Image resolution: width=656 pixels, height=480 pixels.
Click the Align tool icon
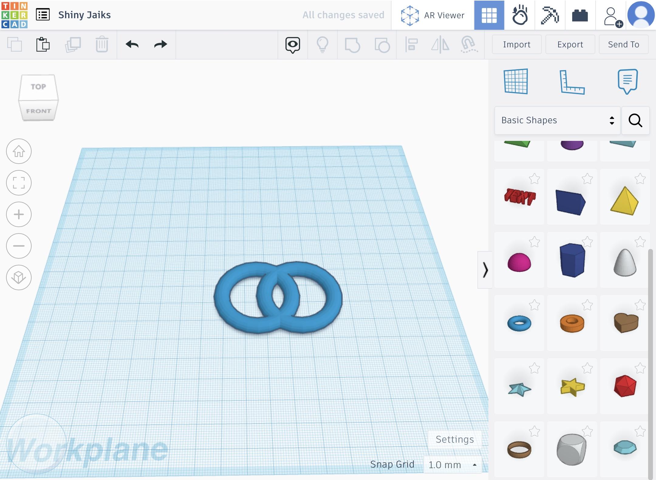point(412,44)
